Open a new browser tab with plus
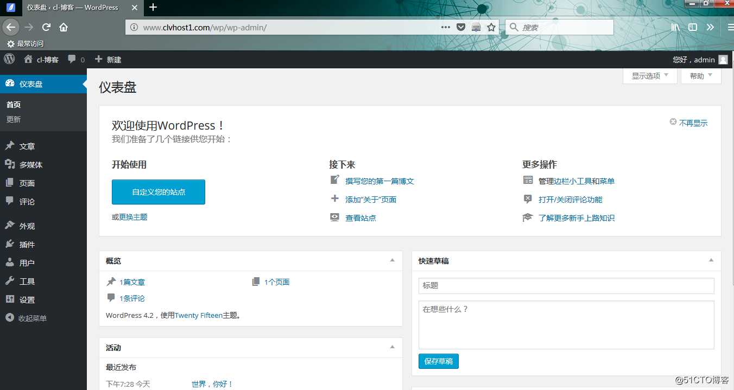 pos(153,8)
